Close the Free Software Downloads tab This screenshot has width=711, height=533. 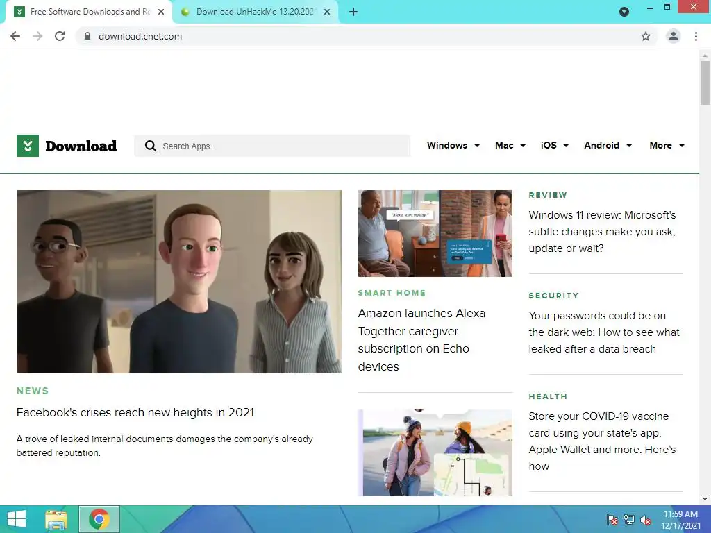(161, 12)
